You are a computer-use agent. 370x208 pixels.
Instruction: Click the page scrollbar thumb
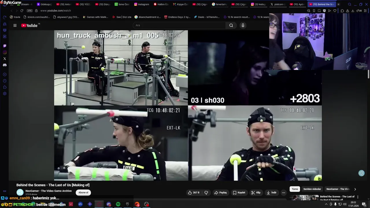point(369,74)
